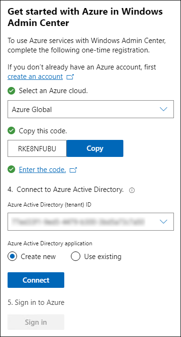This screenshot has width=181, height=337.
Task: Select the 'Create new' radio button
Action: (x=12, y=256)
